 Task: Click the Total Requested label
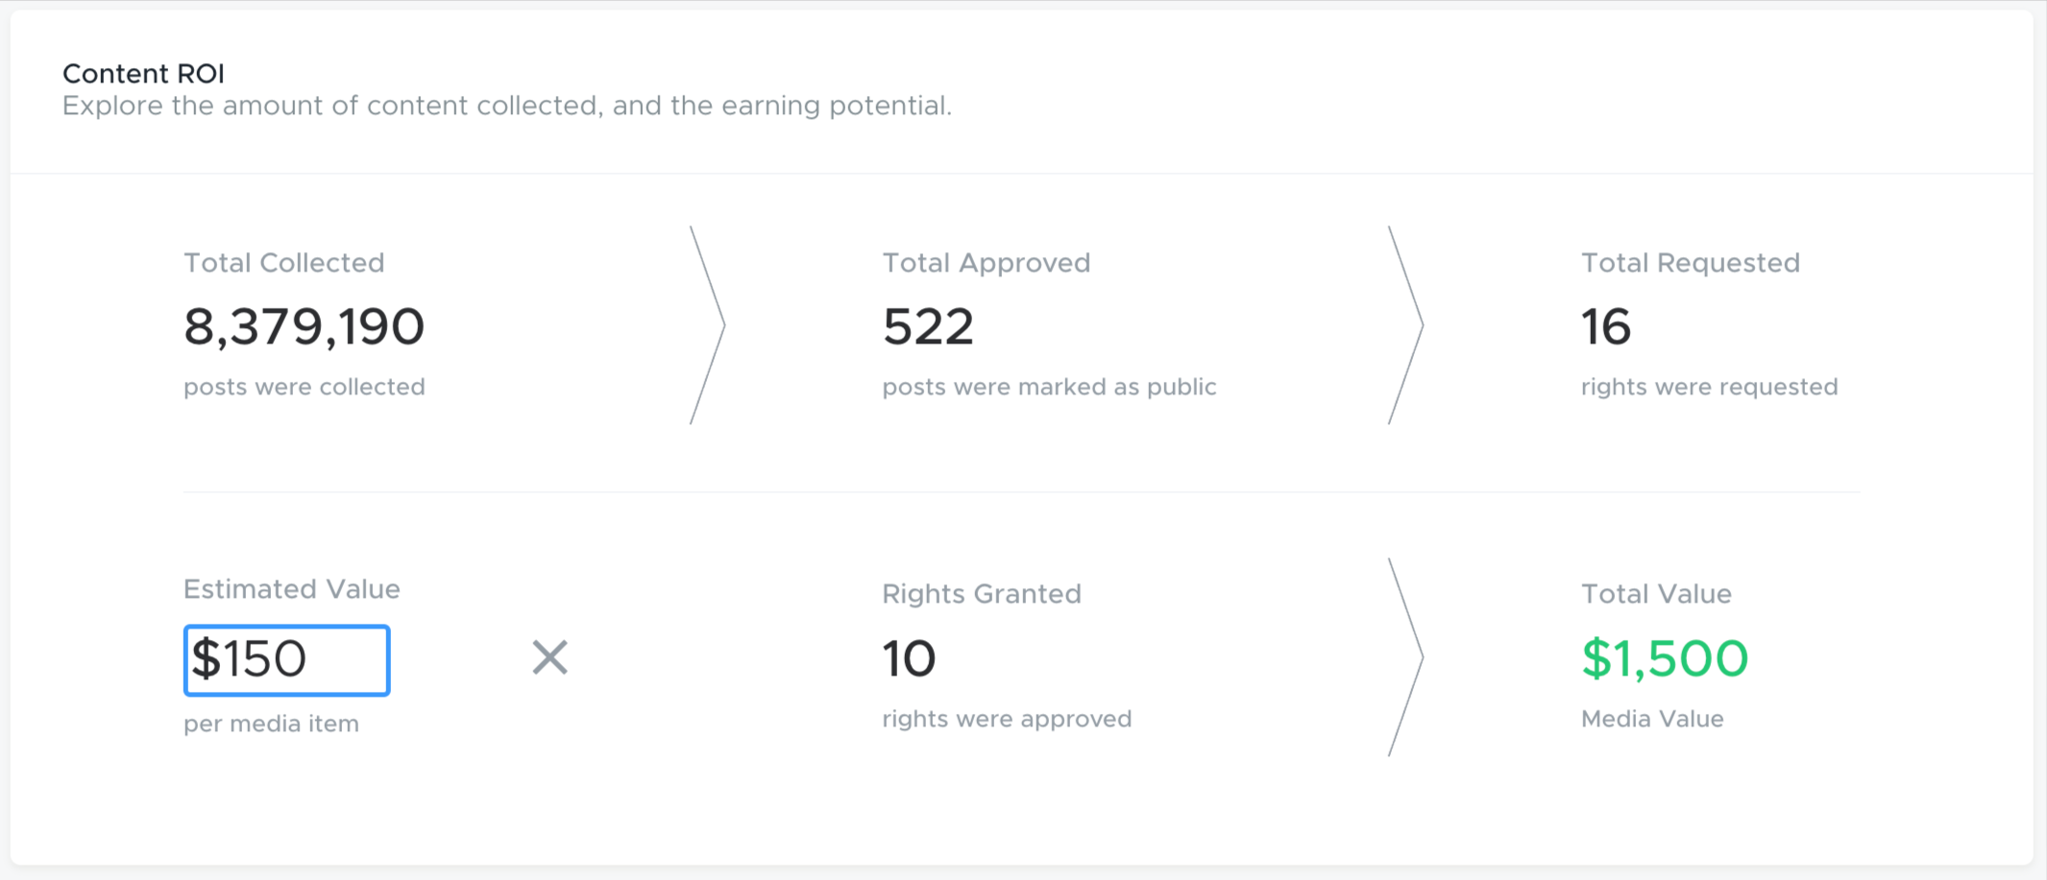point(1691,263)
